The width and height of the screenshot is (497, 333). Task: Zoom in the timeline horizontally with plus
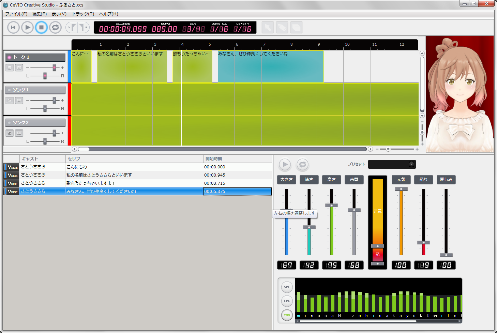point(417,149)
